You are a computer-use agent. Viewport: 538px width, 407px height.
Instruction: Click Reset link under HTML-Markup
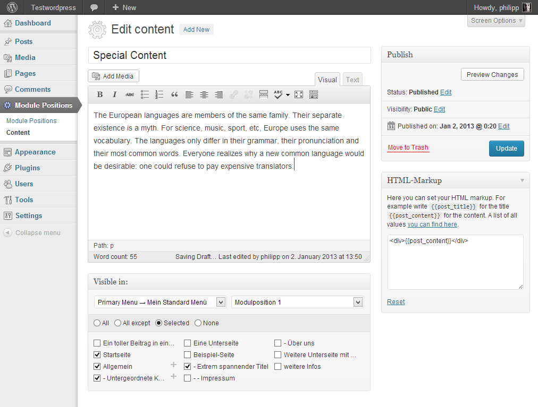[396, 302]
